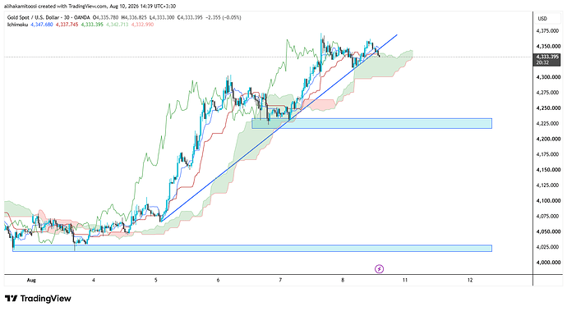Click Ichimoku value 4,332.990
567x311 pixels.
click(142, 25)
